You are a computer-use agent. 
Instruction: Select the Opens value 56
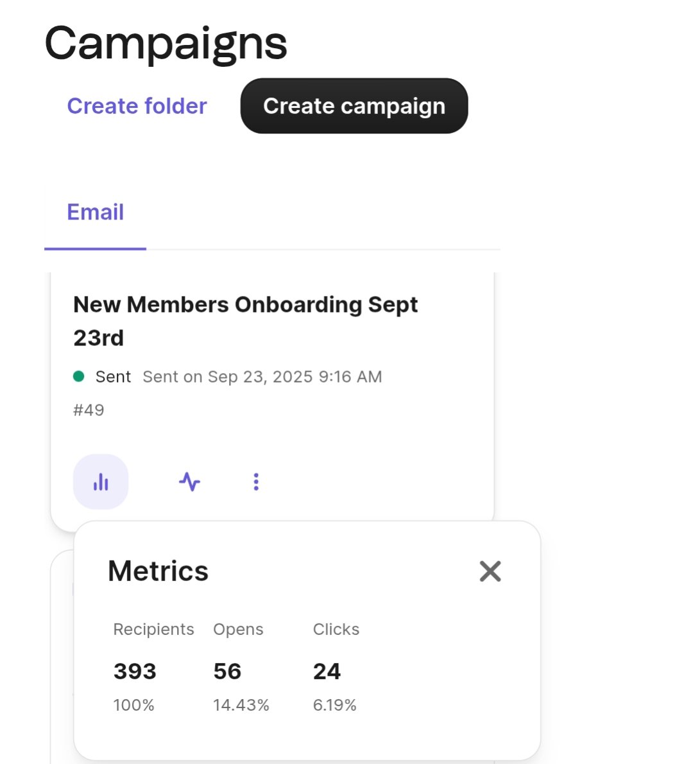[227, 671]
